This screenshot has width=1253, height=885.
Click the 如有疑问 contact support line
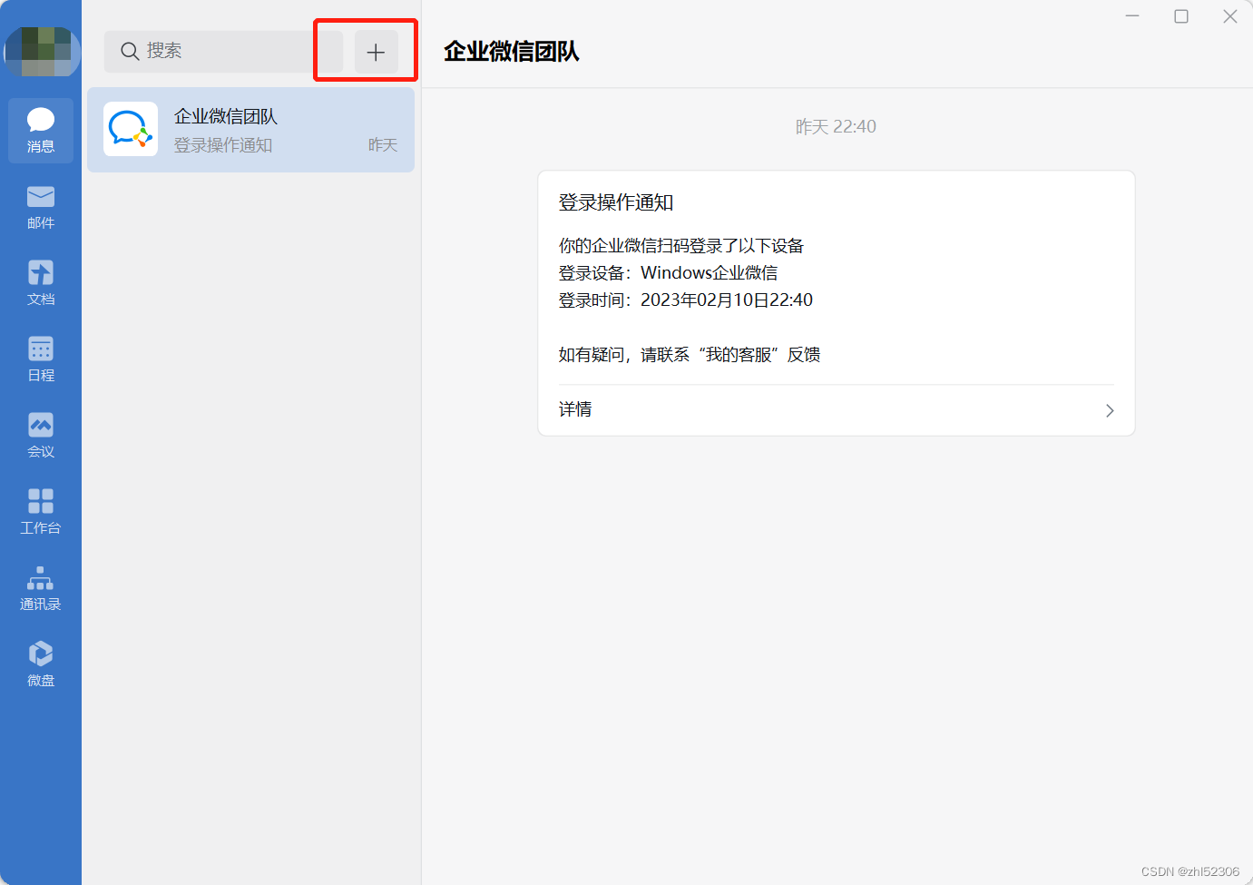tap(690, 355)
